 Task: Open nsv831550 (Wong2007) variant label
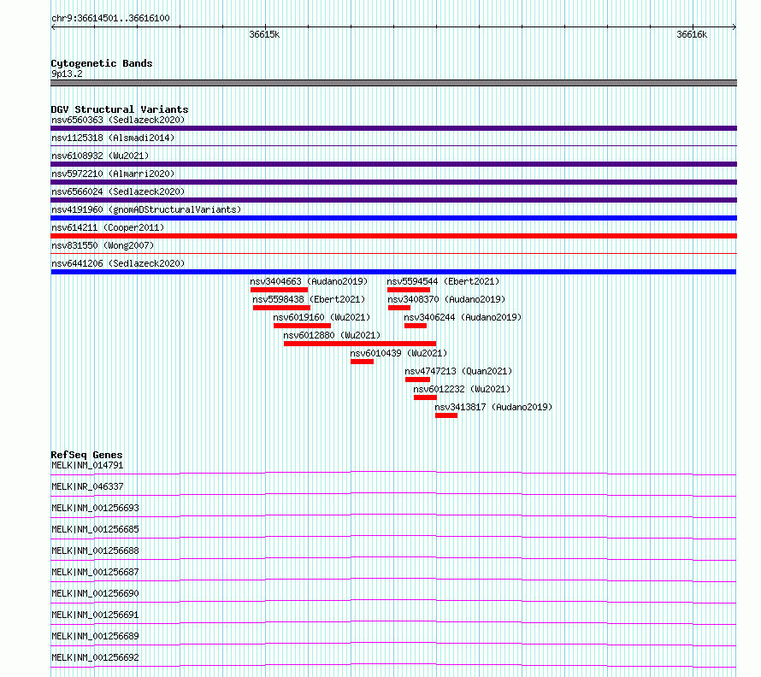coord(103,245)
